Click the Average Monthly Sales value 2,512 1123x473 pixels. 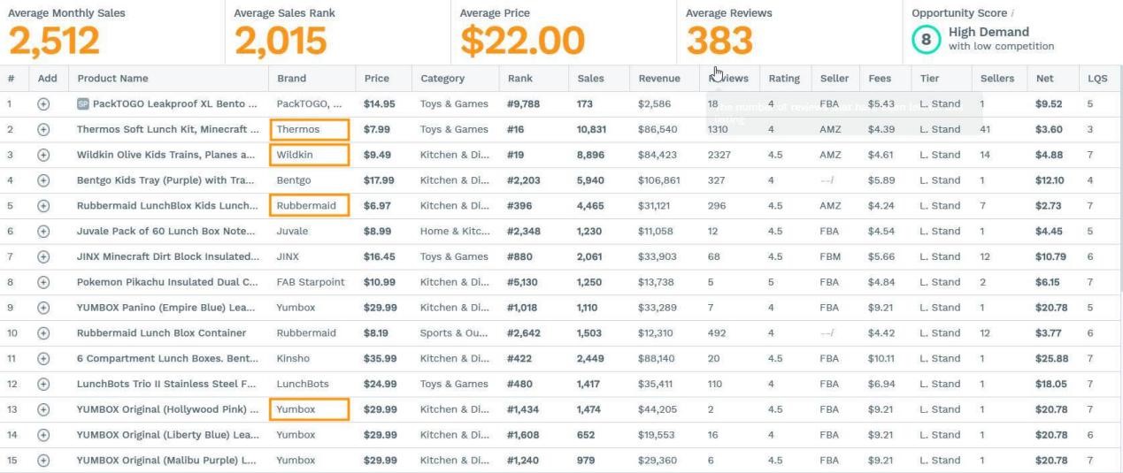(55, 41)
